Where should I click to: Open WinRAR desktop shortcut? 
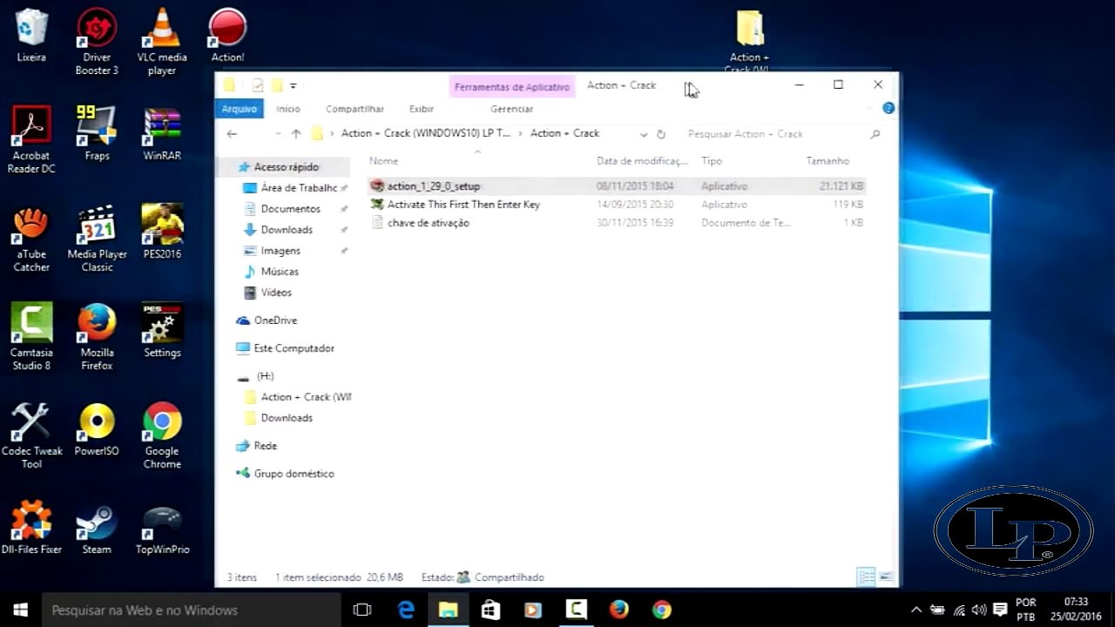[162, 133]
